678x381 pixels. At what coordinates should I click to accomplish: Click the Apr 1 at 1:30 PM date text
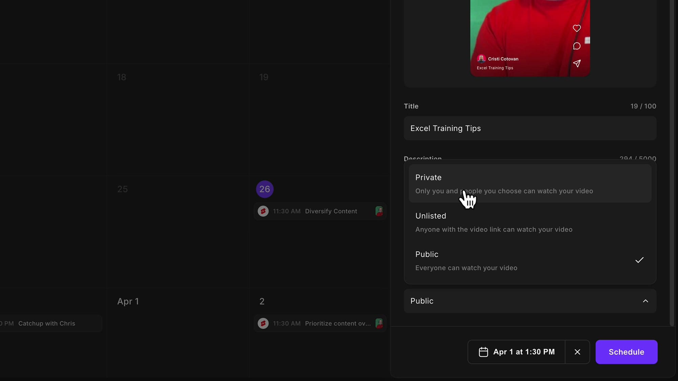[x=524, y=352]
